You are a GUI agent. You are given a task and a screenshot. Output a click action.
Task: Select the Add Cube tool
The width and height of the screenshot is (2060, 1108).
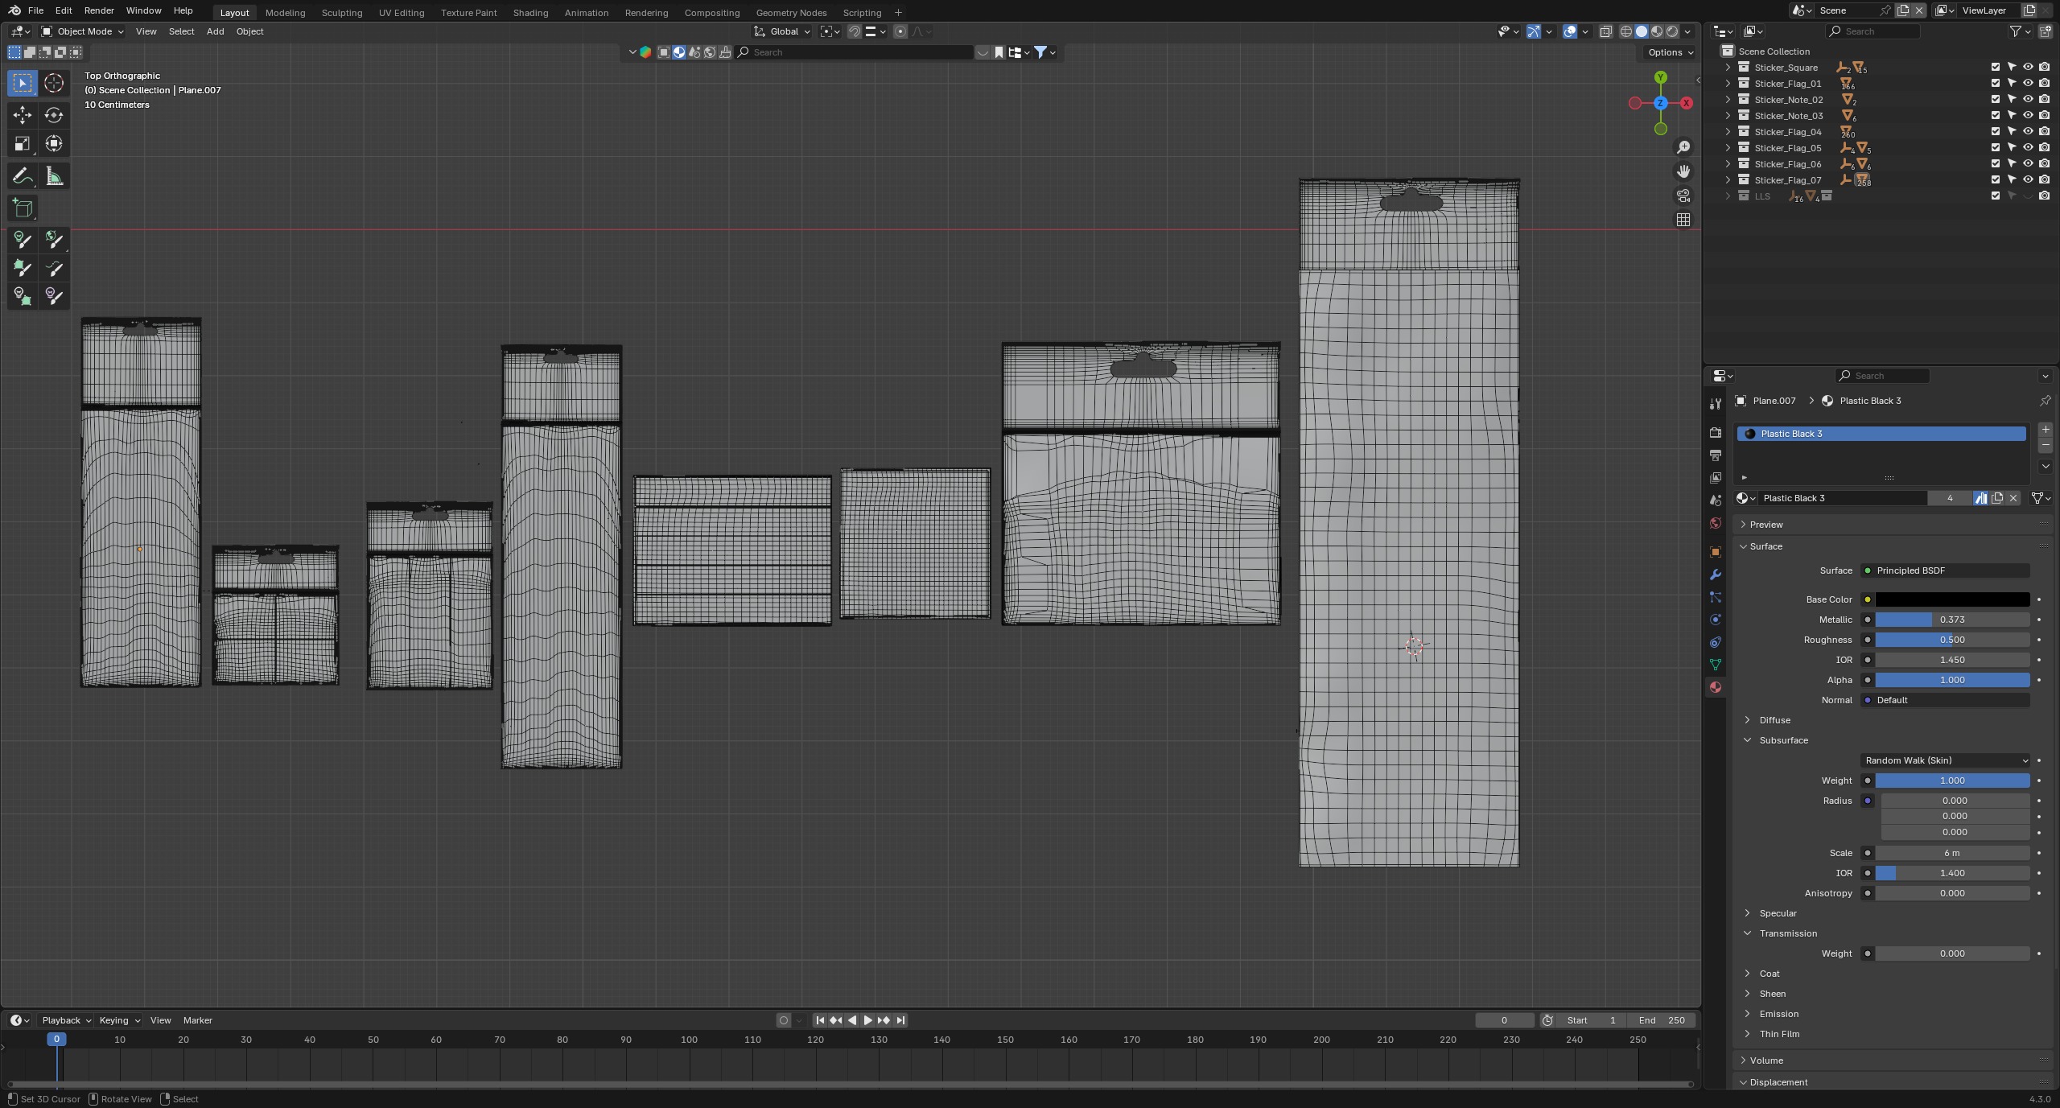coord(23,208)
